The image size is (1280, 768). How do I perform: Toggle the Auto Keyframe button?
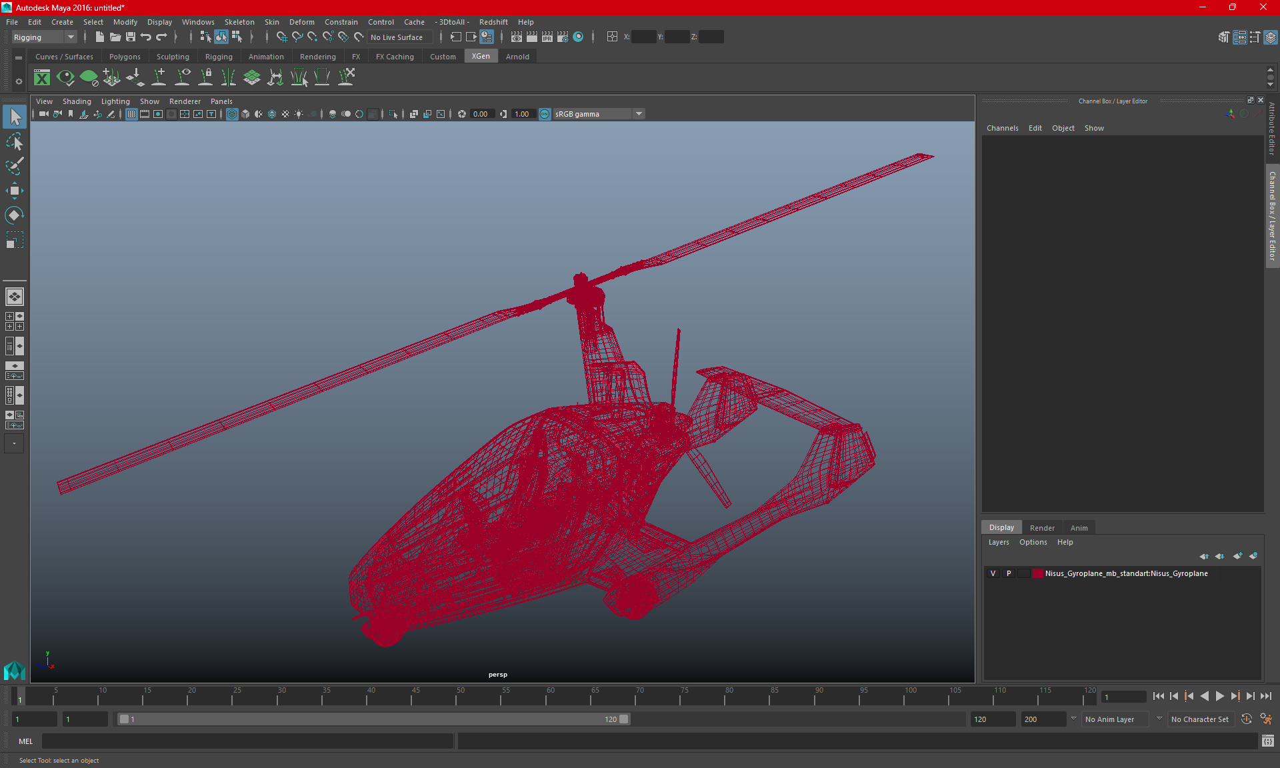pos(1247,719)
